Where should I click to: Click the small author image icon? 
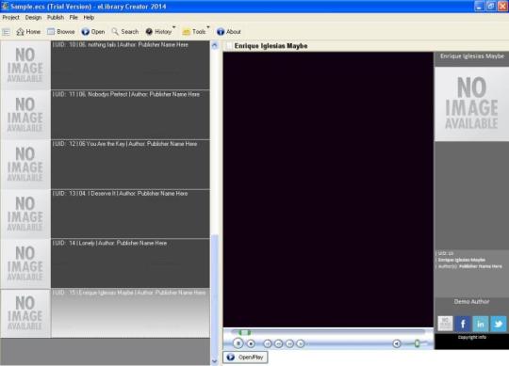pyautogui.click(x=445, y=324)
